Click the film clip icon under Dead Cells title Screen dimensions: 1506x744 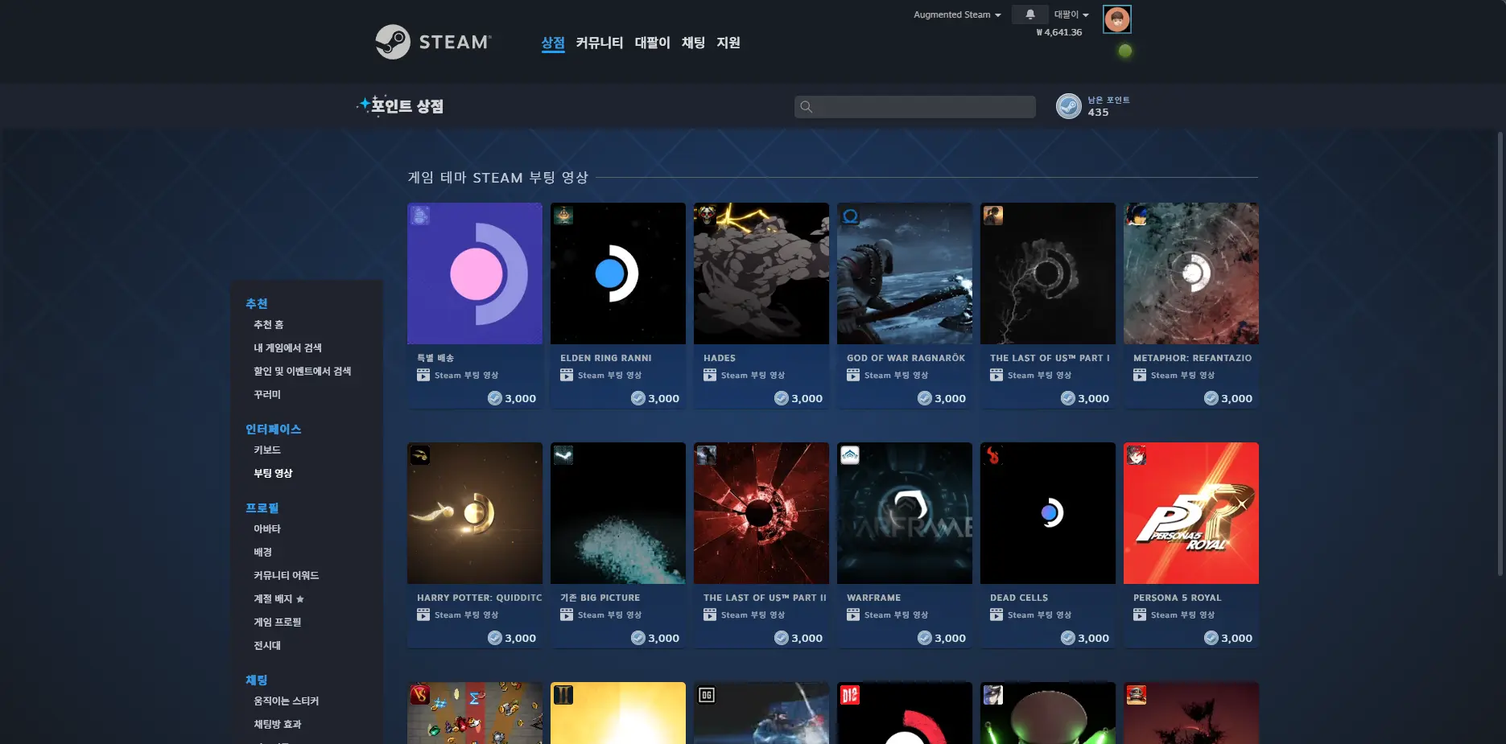point(996,615)
